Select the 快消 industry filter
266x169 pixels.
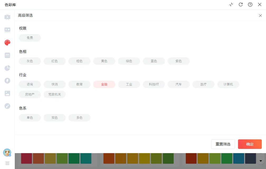(x=55, y=84)
